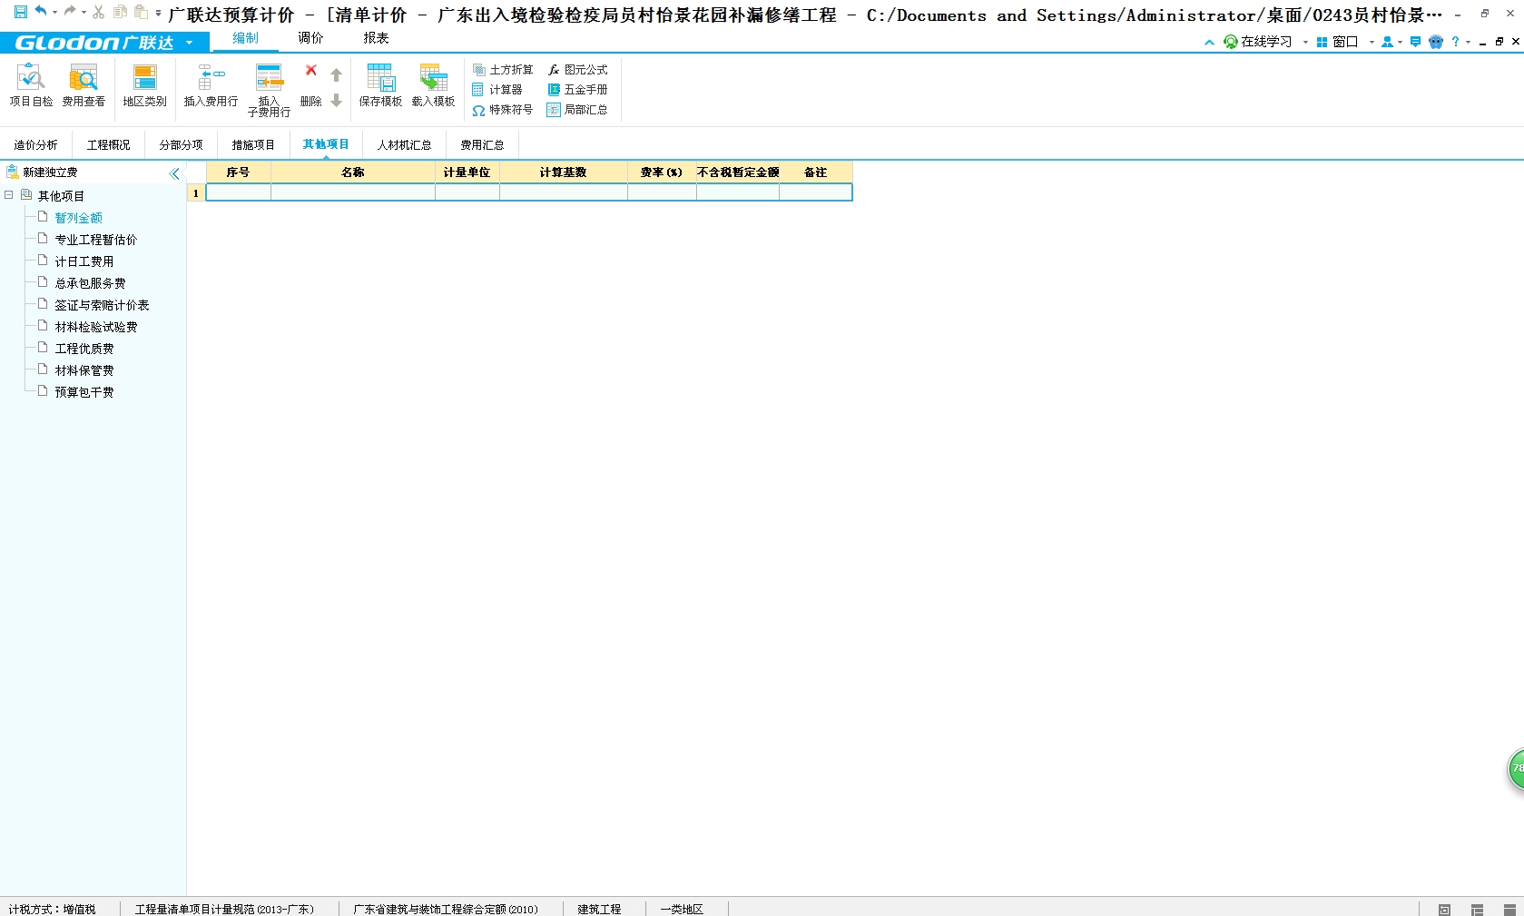
Task: Open the 计算器 calculator tool
Action: coord(497,90)
